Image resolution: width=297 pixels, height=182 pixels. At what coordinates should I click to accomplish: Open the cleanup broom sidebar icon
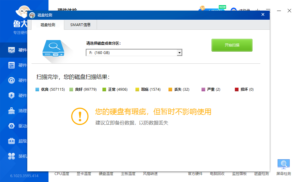[x=12, y=111]
